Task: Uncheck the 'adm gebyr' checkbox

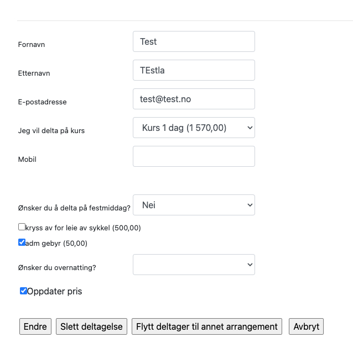Action: [22, 242]
